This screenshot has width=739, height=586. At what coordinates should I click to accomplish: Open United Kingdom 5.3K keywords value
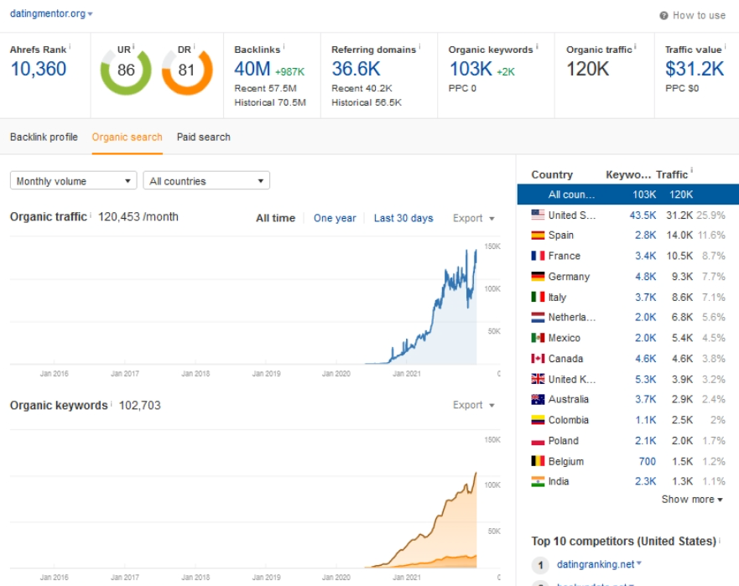pyautogui.click(x=645, y=379)
